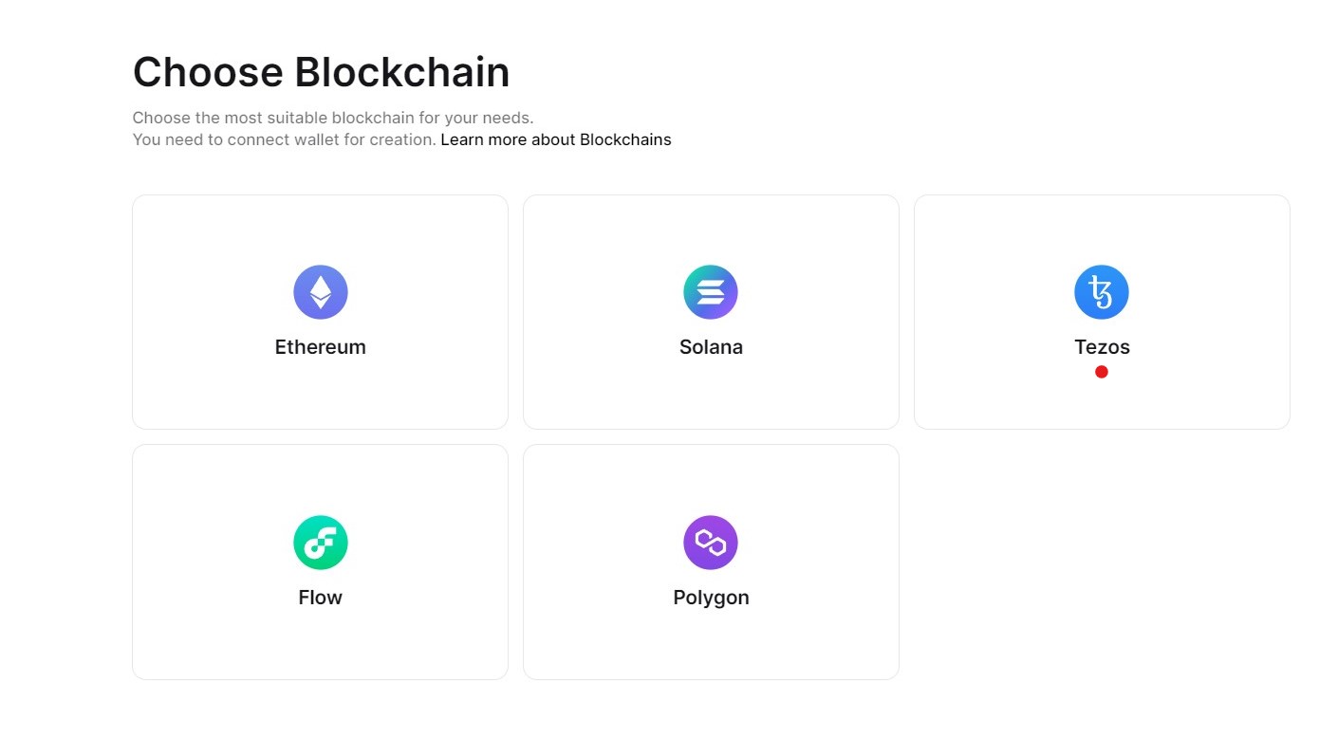Viewport: 1319px width, 738px height.
Task: Pick the green Flow logo icon
Action: pos(321,543)
